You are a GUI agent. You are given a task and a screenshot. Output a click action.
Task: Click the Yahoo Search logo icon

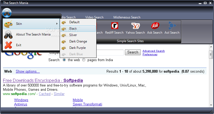point(135,26)
